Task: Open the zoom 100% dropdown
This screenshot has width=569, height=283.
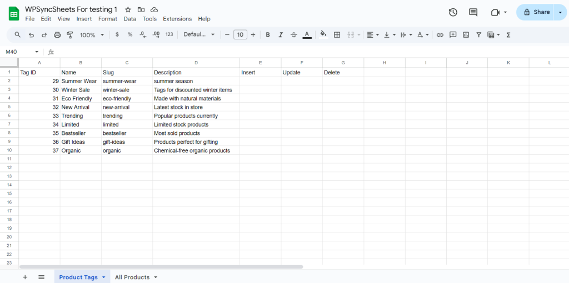Action: click(x=92, y=35)
